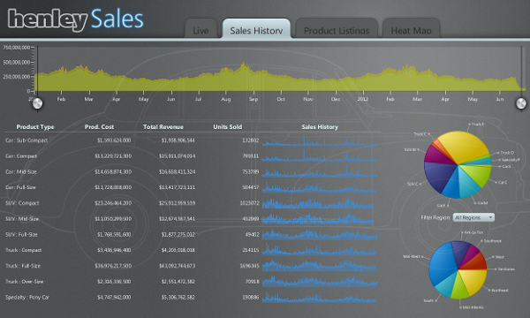The image size is (530, 318).
Task: Open the SUV : Full-Size sales sparkline
Action: coord(320,235)
